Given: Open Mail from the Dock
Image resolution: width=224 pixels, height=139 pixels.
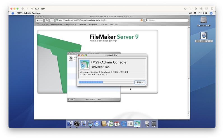Looking at the screenshot, I should (x=83, y=124).
